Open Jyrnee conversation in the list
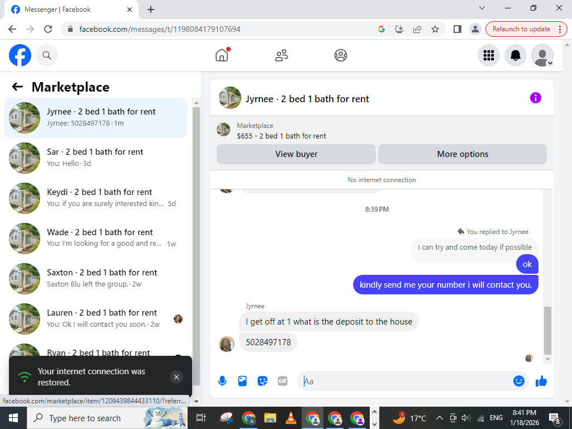 click(x=96, y=117)
